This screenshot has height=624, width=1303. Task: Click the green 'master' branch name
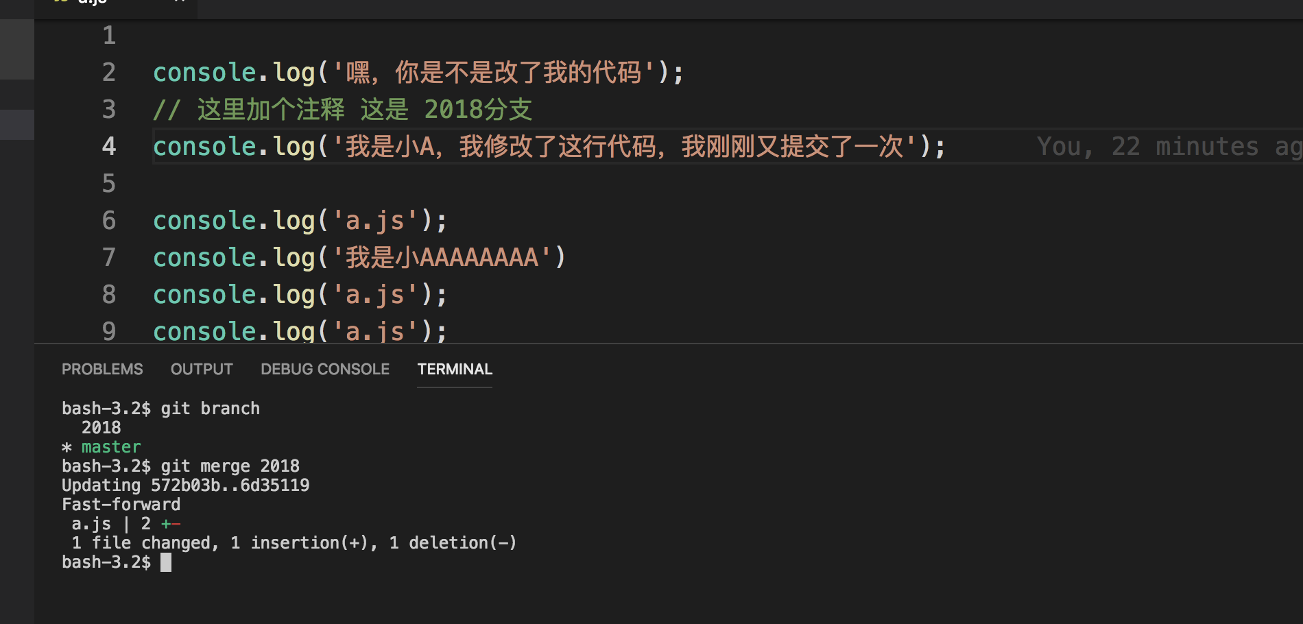(111, 447)
